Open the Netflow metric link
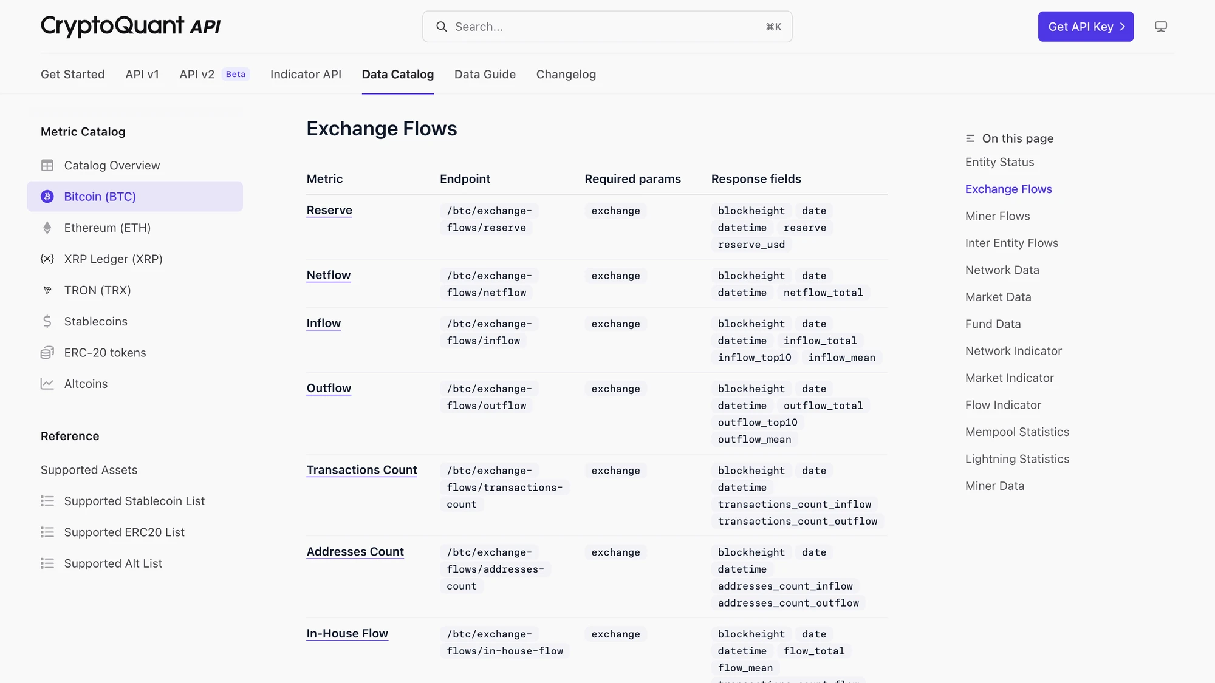This screenshot has height=683, width=1215. (x=329, y=275)
